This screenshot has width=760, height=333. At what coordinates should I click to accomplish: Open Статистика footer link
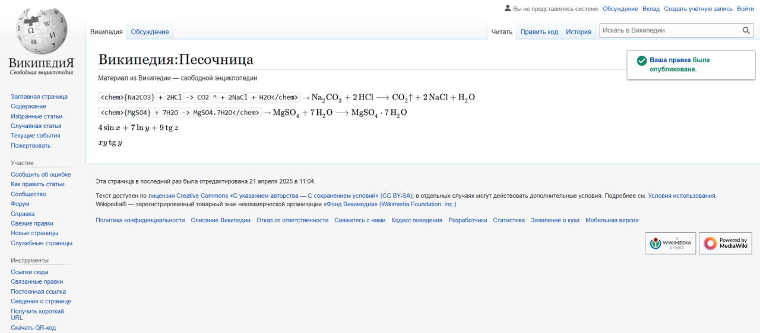click(x=509, y=220)
